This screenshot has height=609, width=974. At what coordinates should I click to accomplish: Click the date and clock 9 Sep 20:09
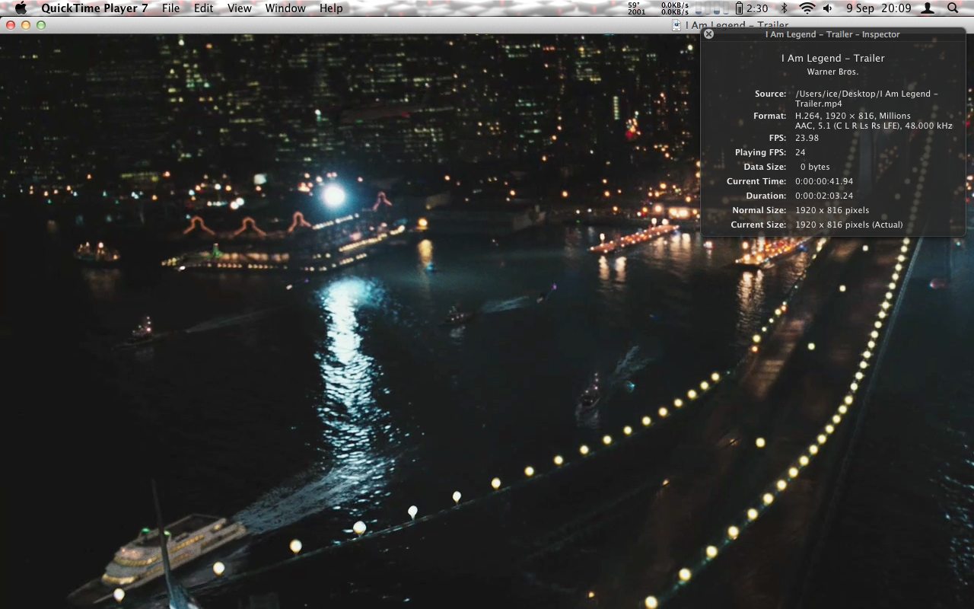pyautogui.click(x=878, y=8)
